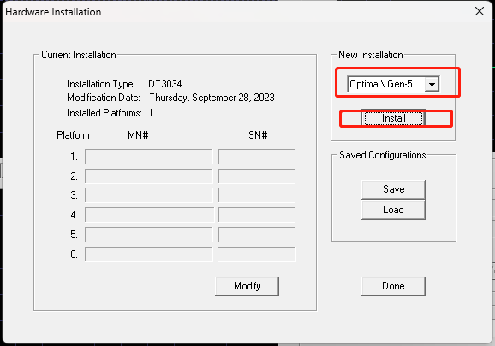This screenshot has height=346, width=495.
Task: Focus the MN# field for platform 5
Action: point(149,235)
